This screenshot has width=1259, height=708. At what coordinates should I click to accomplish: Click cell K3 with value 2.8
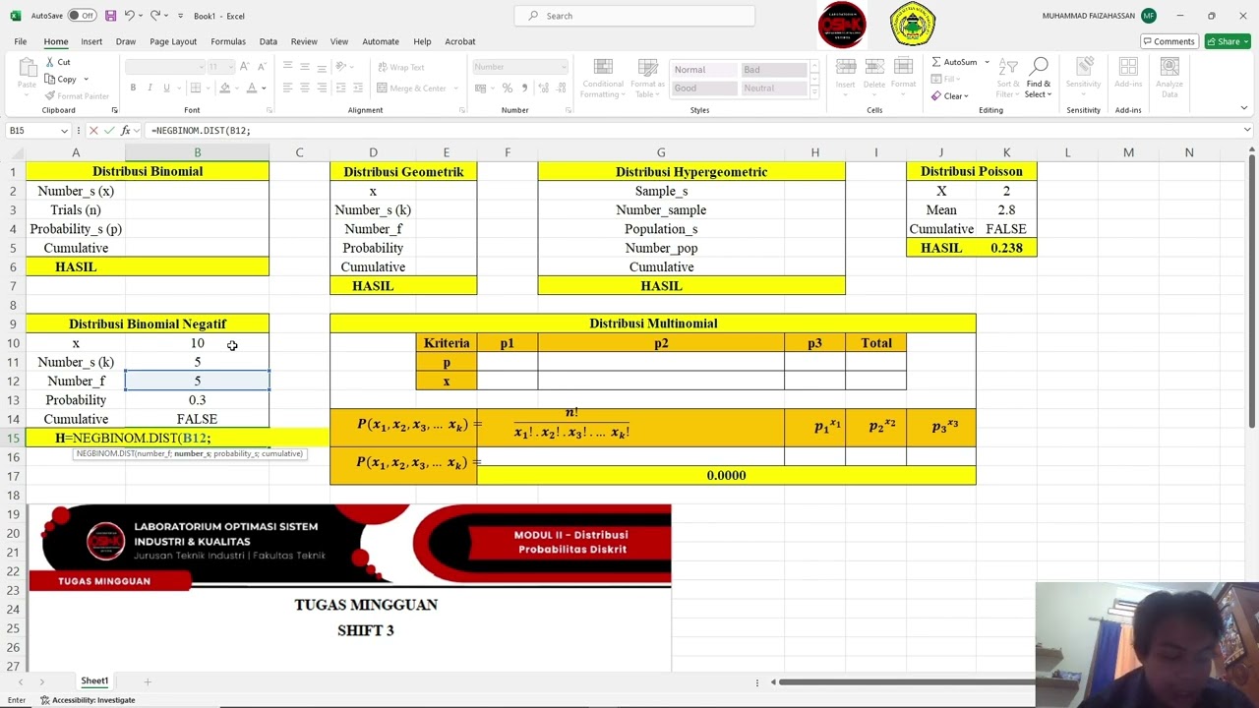(x=1006, y=209)
